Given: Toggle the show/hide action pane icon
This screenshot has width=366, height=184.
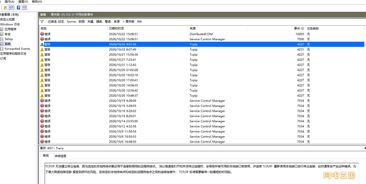Looking at the screenshot, I should [x=25, y=8].
